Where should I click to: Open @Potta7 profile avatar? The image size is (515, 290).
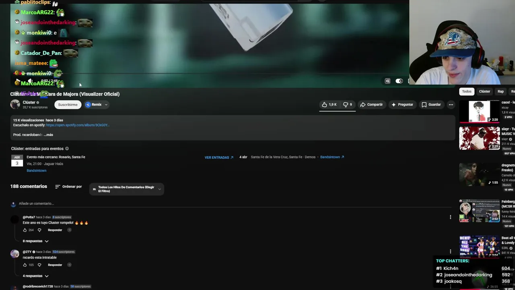[15, 220]
